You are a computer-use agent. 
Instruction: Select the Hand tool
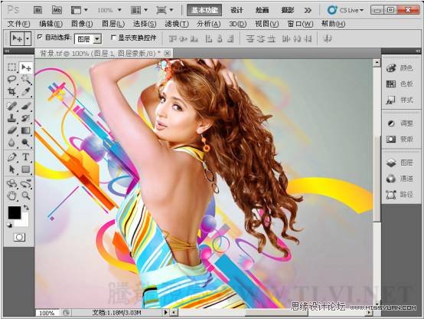(x=11, y=196)
